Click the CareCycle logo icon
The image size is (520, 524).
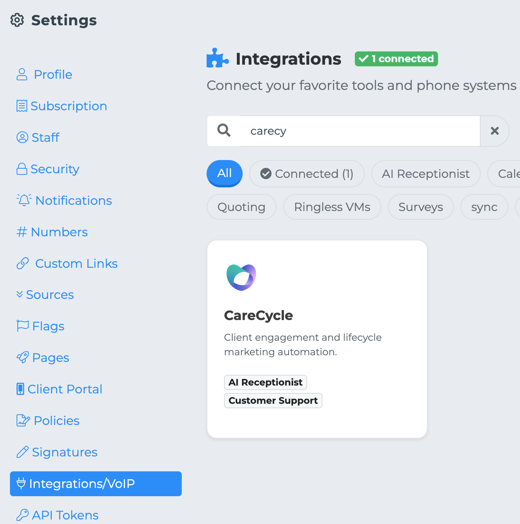pyautogui.click(x=241, y=277)
